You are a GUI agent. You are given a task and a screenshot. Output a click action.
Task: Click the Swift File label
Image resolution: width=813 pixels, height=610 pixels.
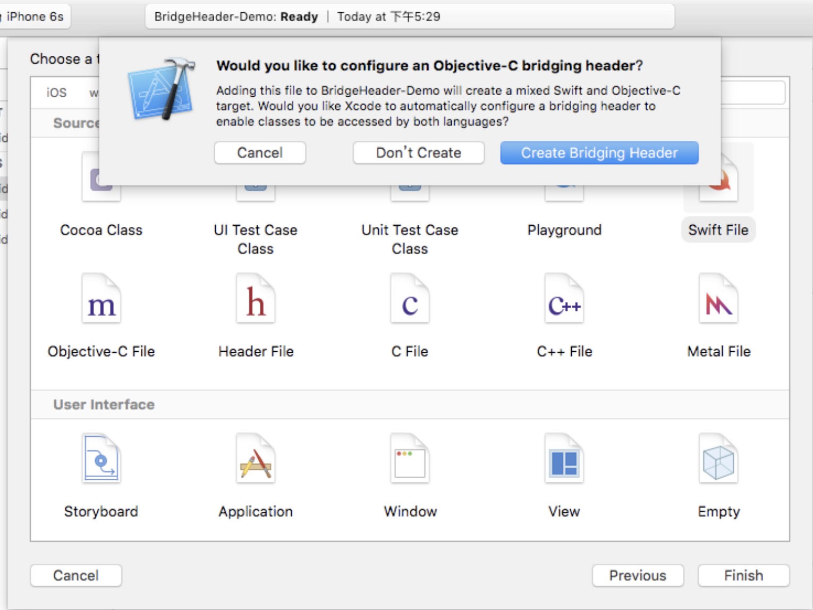(718, 230)
